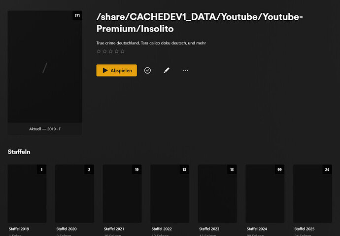Viewport: 340px width, 236px height.
Task: Rate the show with the fourth star
Action: (x=117, y=51)
